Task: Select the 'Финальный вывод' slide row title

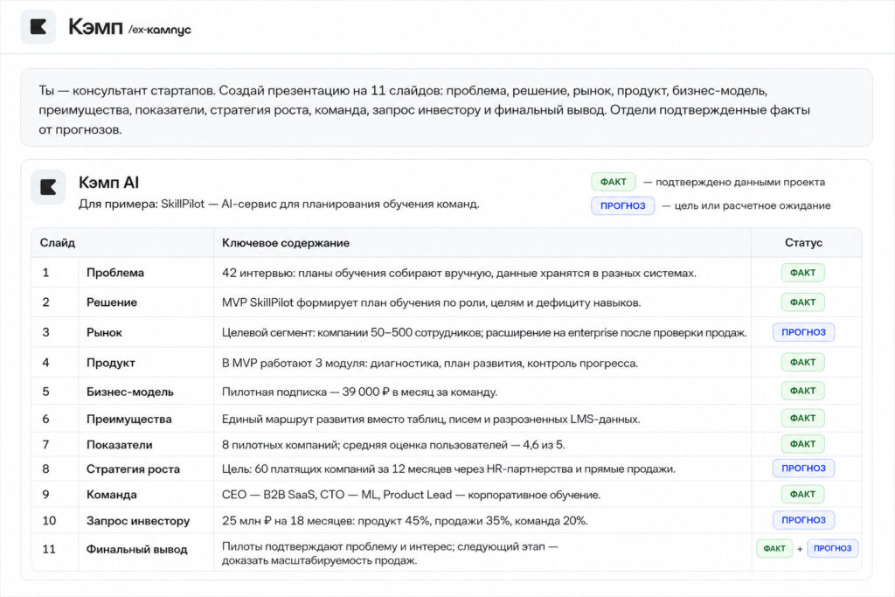Action: pos(137,550)
